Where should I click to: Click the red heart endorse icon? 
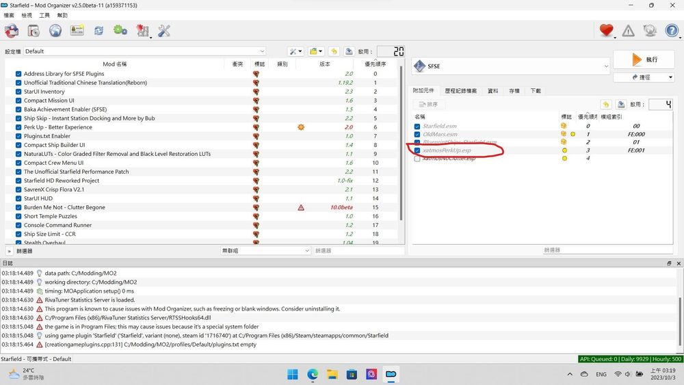point(605,30)
